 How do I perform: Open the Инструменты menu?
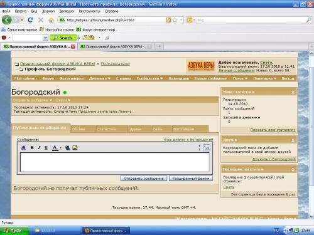coord(89,11)
